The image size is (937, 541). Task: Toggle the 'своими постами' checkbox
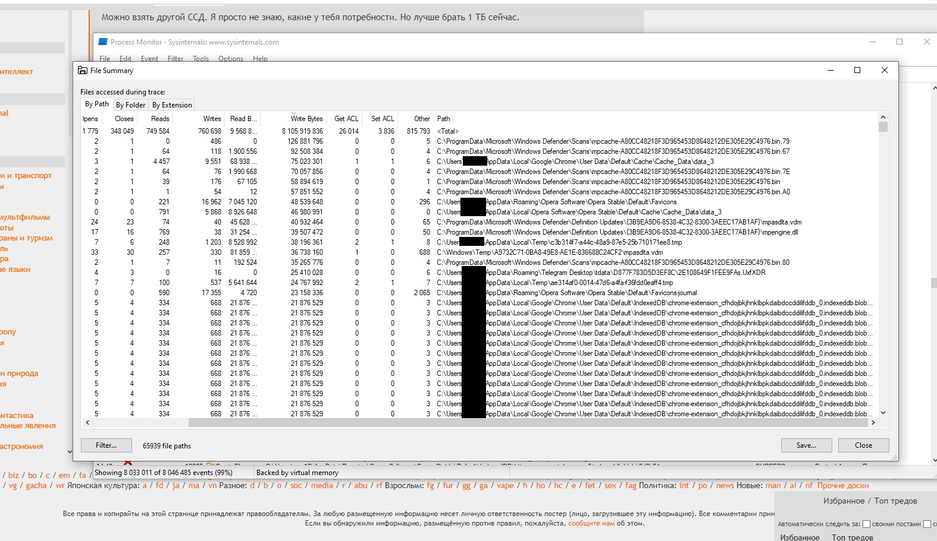(x=866, y=524)
